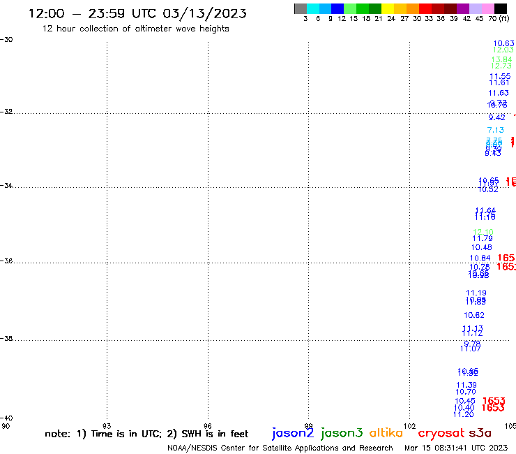Select the wave height value 9.42

[496, 118]
